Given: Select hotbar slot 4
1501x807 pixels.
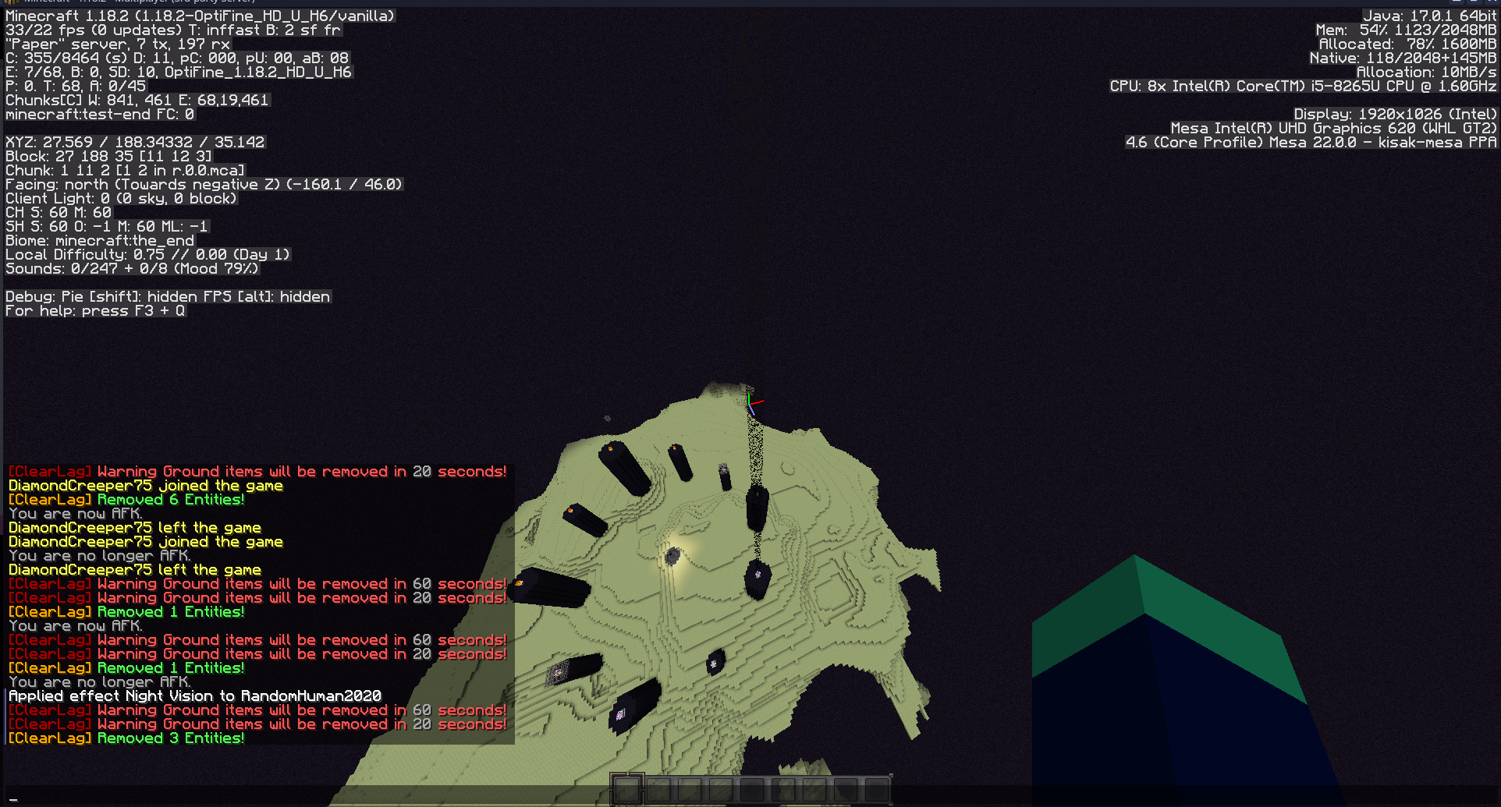Looking at the screenshot, I should tap(721, 790).
